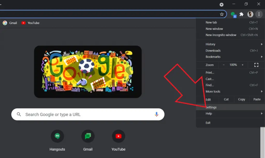Click the Google Doodle image
Image resolution: width=265 pixels, height=158 pixels.
(88, 72)
